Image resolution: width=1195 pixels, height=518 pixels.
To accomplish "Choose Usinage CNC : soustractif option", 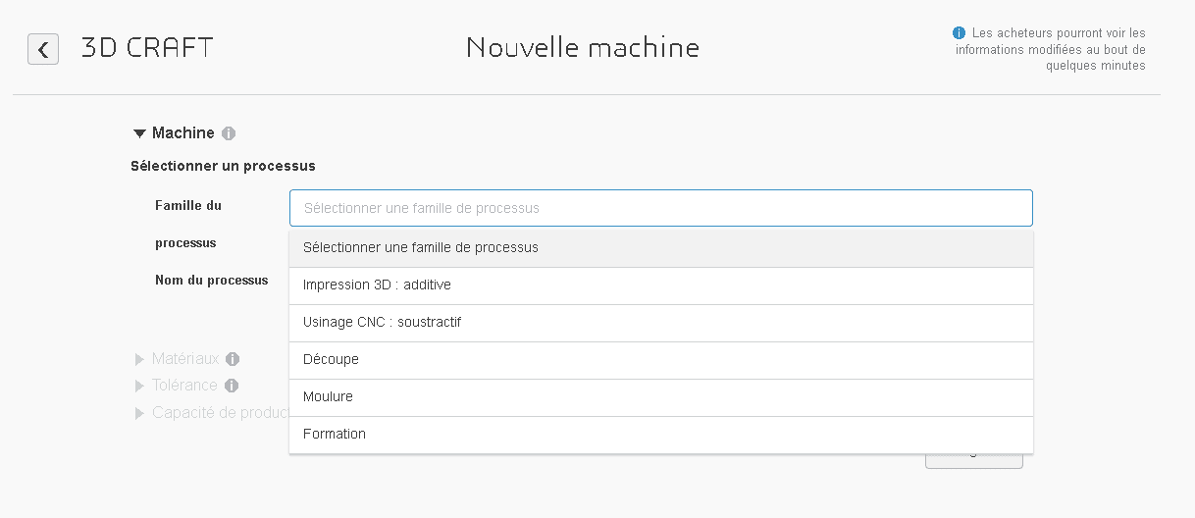I will 660,323.
